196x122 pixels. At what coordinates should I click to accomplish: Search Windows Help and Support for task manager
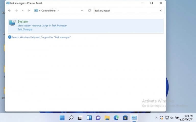click(41, 37)
